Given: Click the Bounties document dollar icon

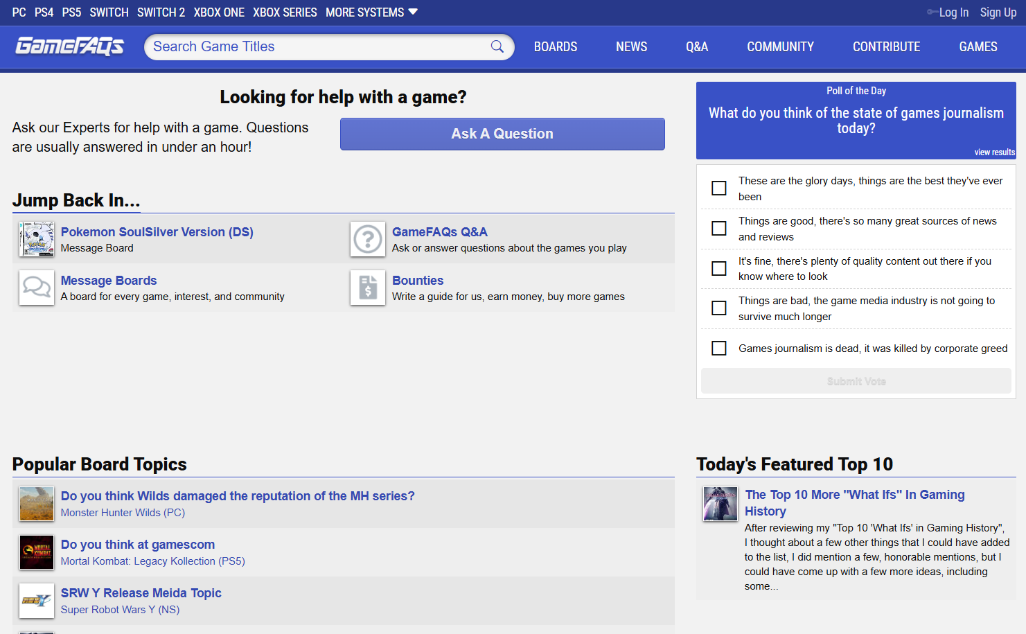Looking at the screenshot, I should pyautogui.click(x=368, y=288).
